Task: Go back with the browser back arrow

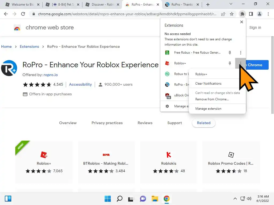Action: coord(6,14)
